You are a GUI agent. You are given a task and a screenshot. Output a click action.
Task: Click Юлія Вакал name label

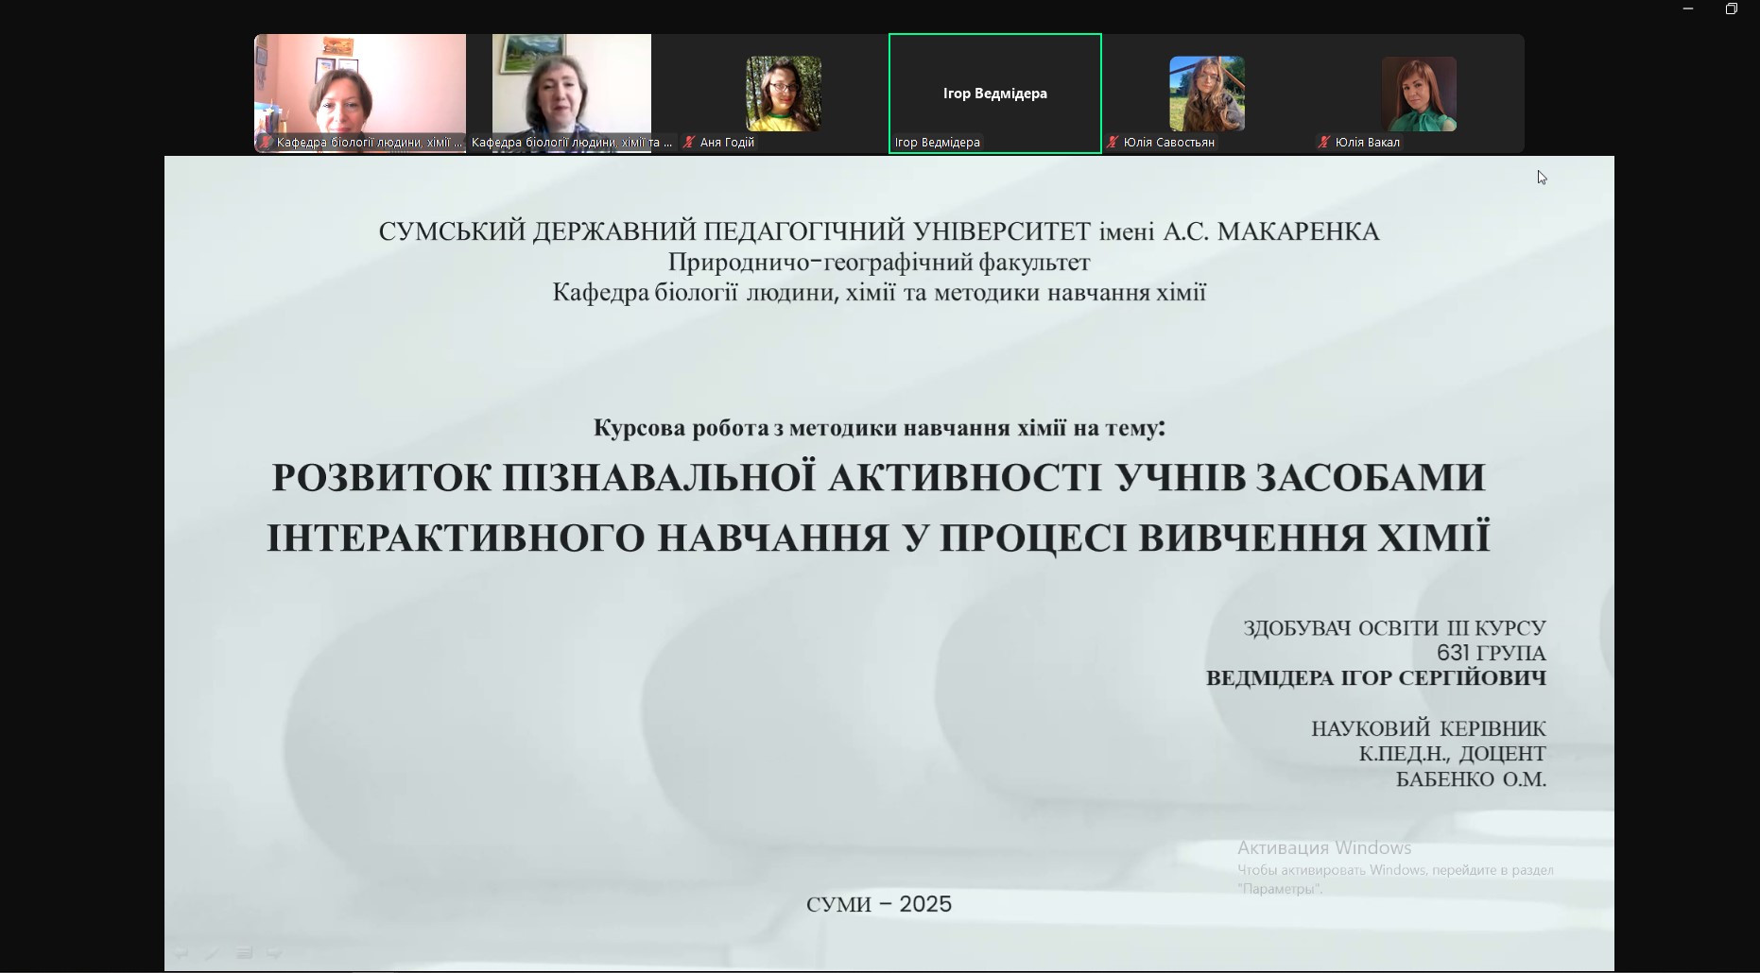click(1367, 143)
